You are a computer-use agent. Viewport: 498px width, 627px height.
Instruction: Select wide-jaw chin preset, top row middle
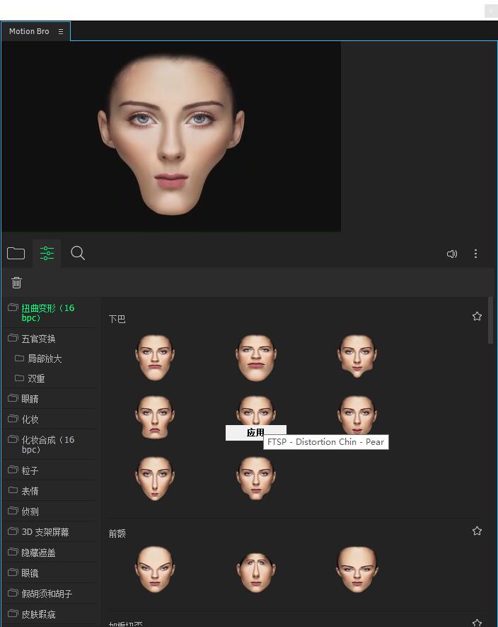point(256,358)
